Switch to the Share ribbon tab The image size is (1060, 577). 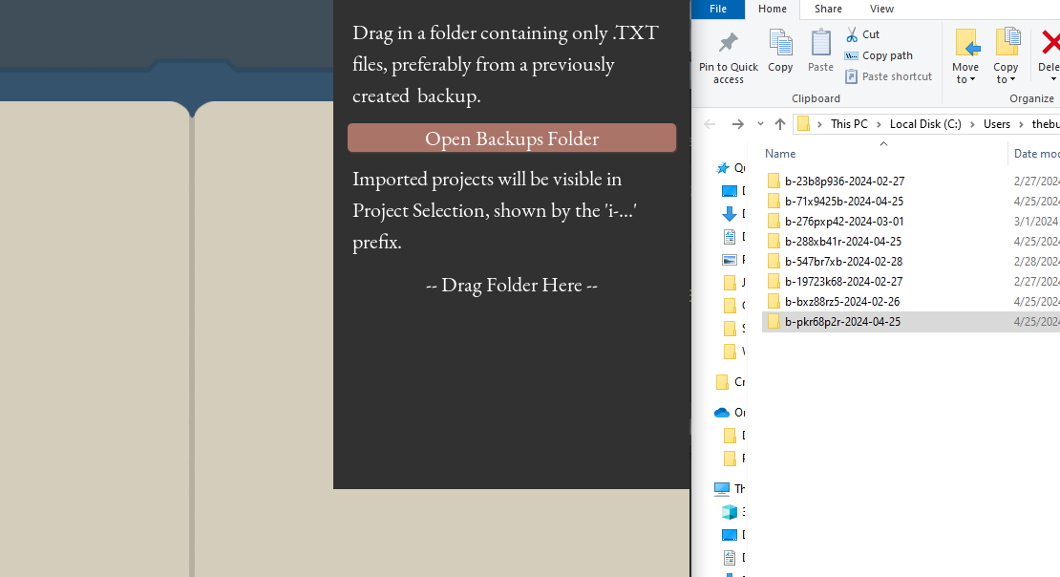pos(828,9)
